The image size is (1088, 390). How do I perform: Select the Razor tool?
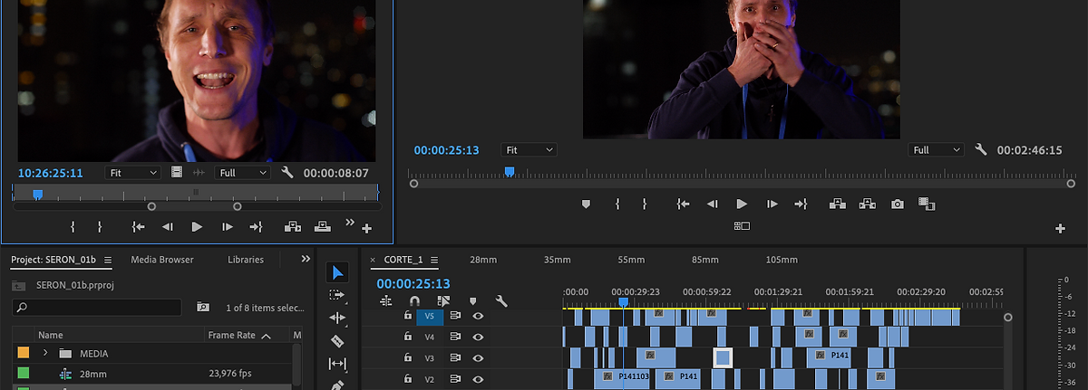337,341
